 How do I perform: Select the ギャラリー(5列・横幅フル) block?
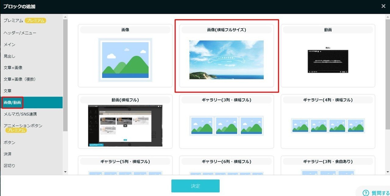[125, 165]
